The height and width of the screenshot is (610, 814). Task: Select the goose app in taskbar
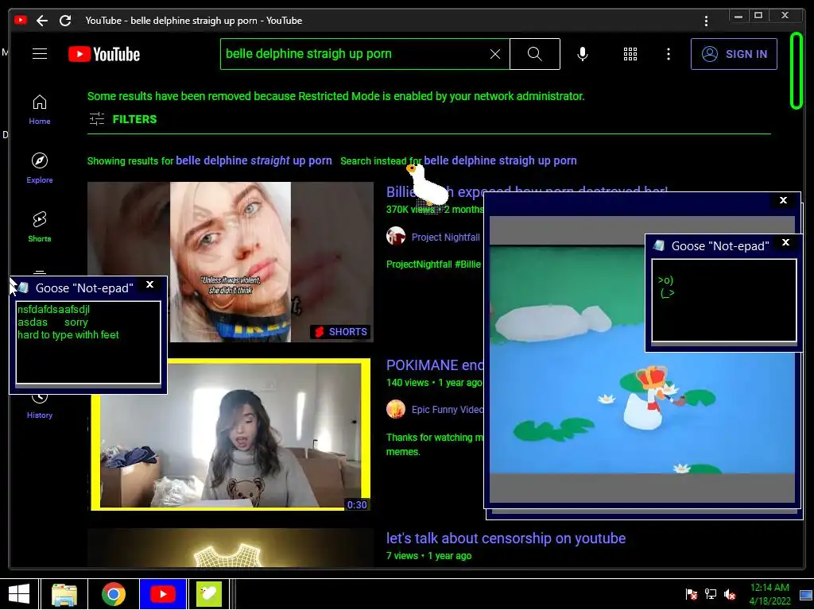pos(209,594)
